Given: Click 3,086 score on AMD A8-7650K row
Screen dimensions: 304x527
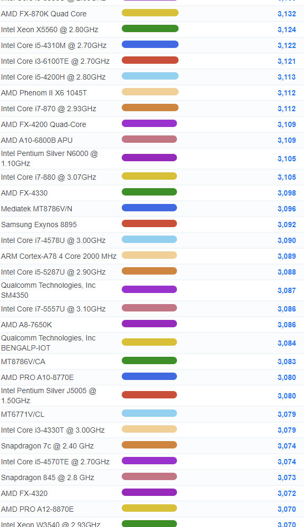Looking at the screenshot, I should pyautogui.click(x=287, y=325).
